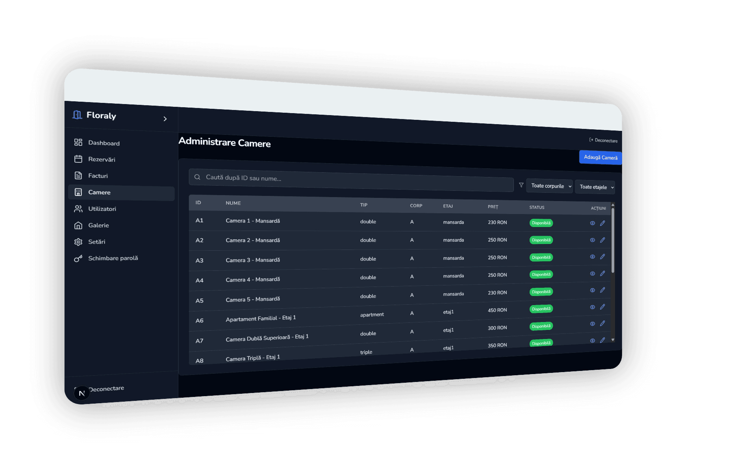
Task: Click edit pencil on Camera 5 row
Action: point(602,290)
